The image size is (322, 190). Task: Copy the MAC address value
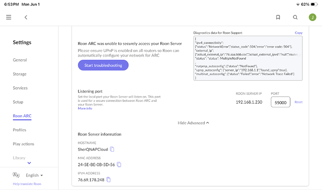[x=119, y=164]
